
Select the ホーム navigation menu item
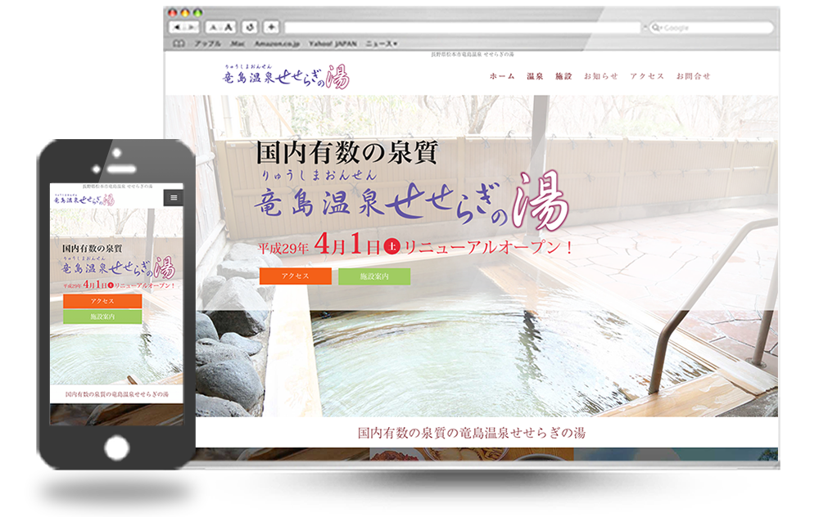(502, 76)
